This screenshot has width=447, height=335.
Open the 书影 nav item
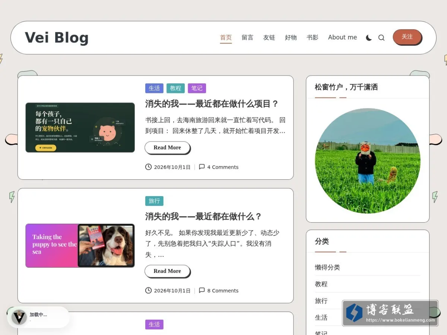[x=312, y=37]
